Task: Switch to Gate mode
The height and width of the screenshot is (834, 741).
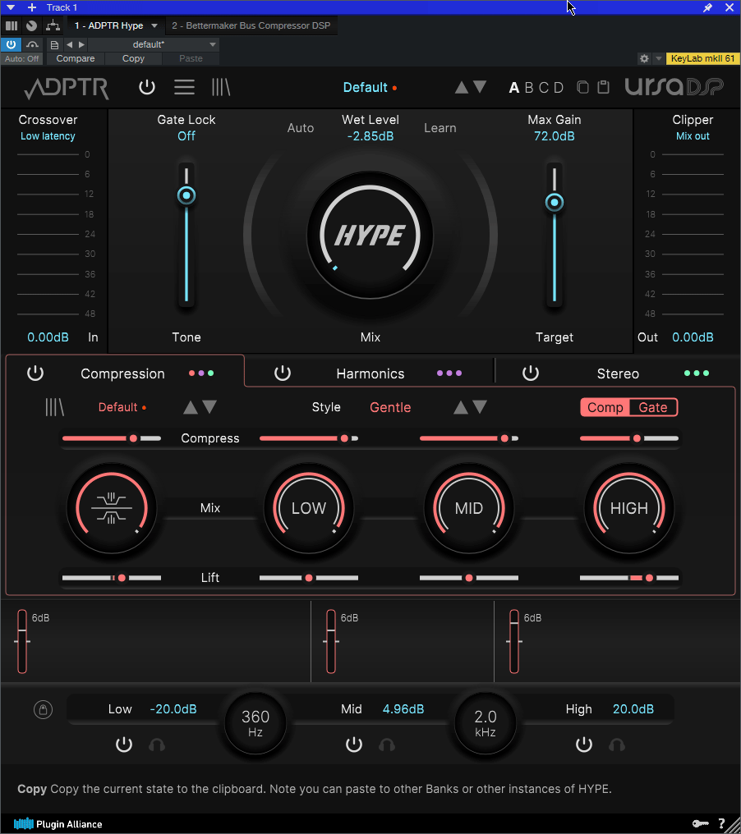Action: (x=653, y=407)
